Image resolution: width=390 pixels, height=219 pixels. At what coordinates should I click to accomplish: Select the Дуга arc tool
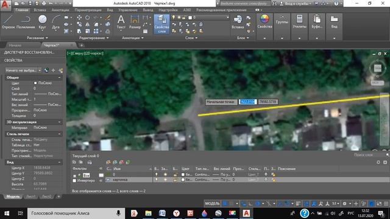coord(56,22)
